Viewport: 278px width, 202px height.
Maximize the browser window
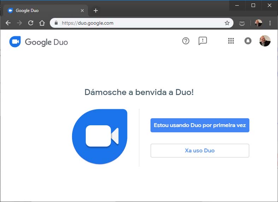coord(253,5)
